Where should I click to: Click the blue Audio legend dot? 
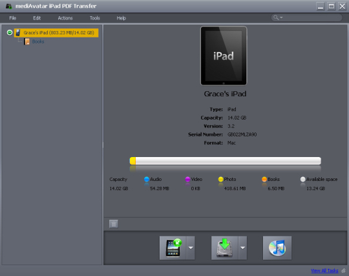147,179
